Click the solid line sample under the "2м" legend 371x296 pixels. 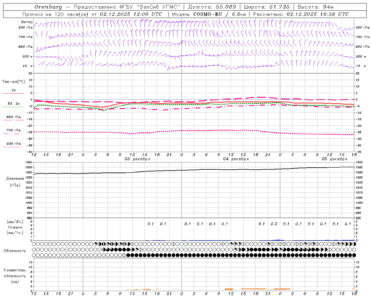[x=13, y=94]
